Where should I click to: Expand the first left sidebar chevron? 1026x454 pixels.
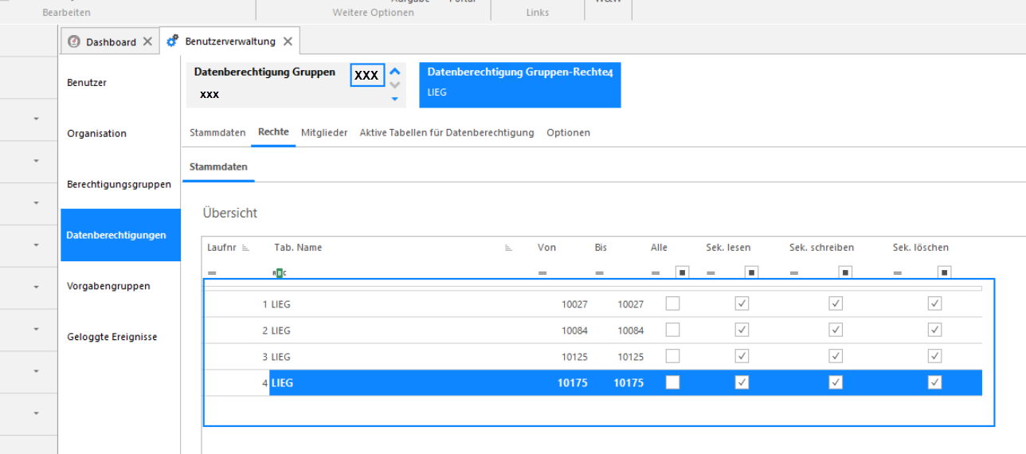37,119
